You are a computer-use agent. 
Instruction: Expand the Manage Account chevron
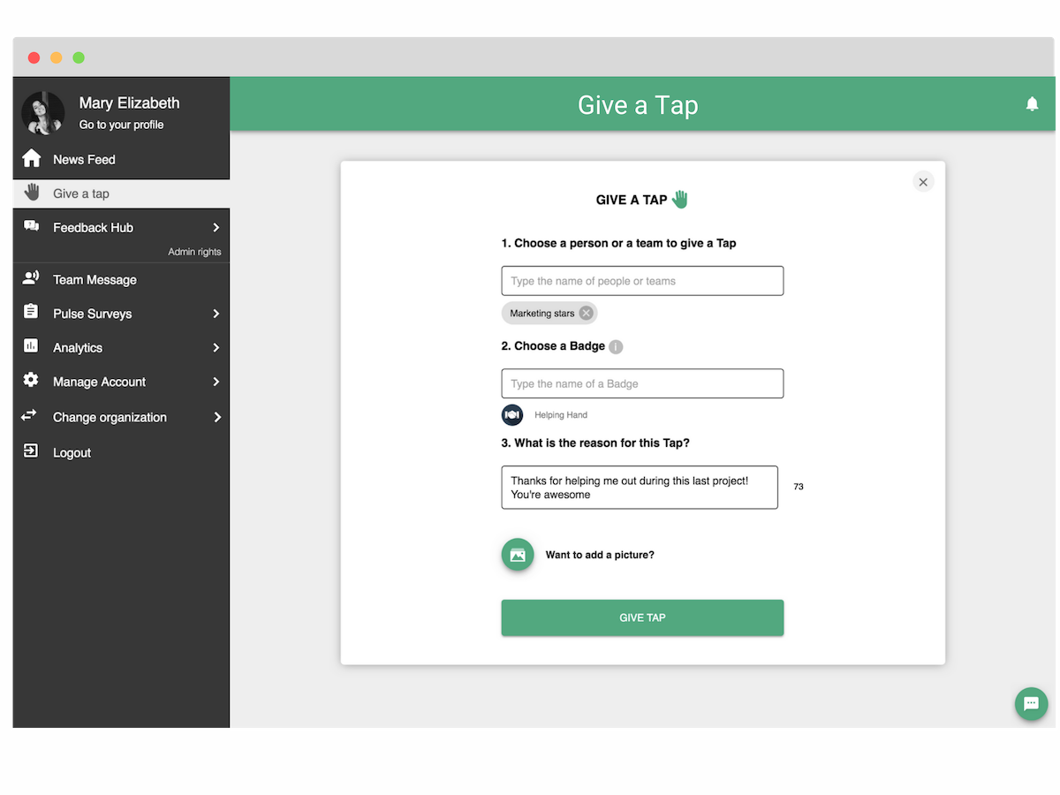pos(216,382)
